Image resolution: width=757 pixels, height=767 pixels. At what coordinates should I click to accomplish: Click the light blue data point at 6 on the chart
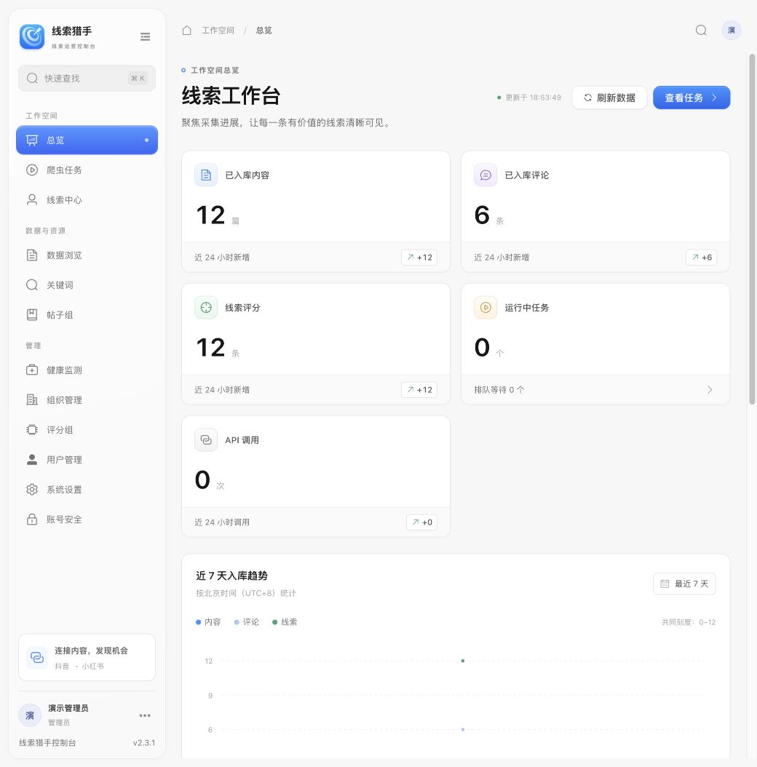pos(463,729)
